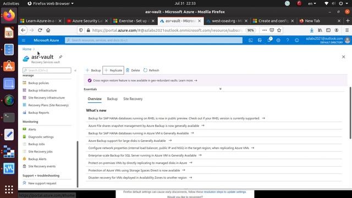Reload the page in Firefox
The width and height of the screenshot is (352, 198).
pyautogui.click(x=40, y=30)
